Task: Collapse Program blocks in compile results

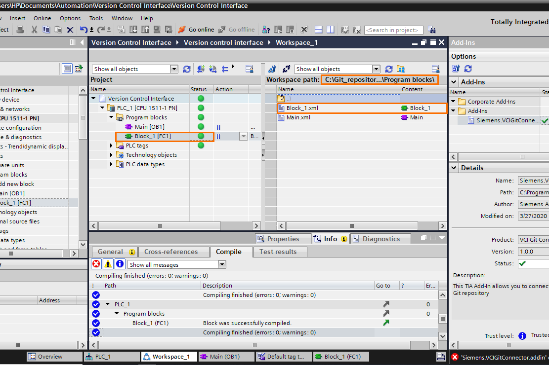Action: [x=117, y=314]
